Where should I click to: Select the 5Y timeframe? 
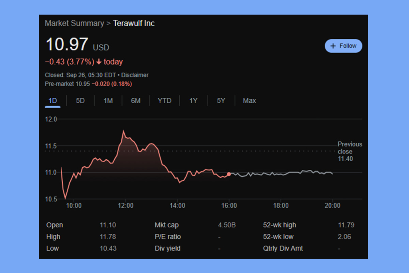[x=221, y=101]
